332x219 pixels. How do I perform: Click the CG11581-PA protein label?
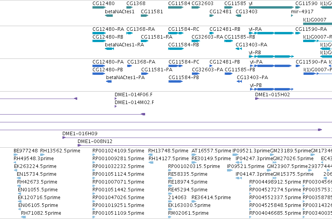pyautogui.click(x=157, y=69)
